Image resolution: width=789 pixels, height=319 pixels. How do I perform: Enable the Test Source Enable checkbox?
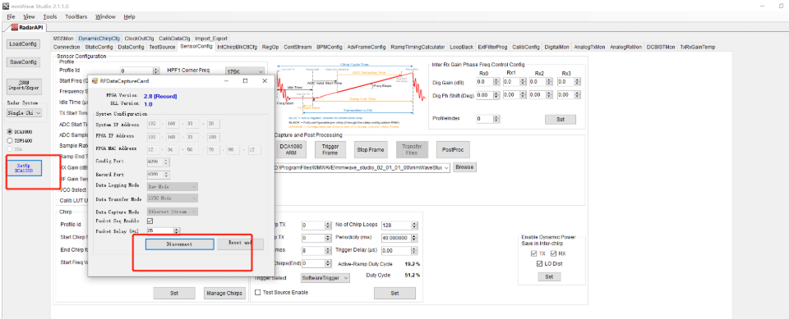tap(258, 293)
